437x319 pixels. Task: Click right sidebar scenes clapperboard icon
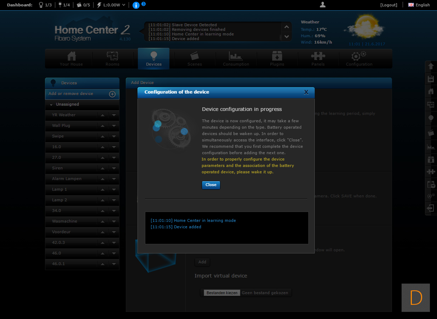pyautogui.click(x=431, y=133)
